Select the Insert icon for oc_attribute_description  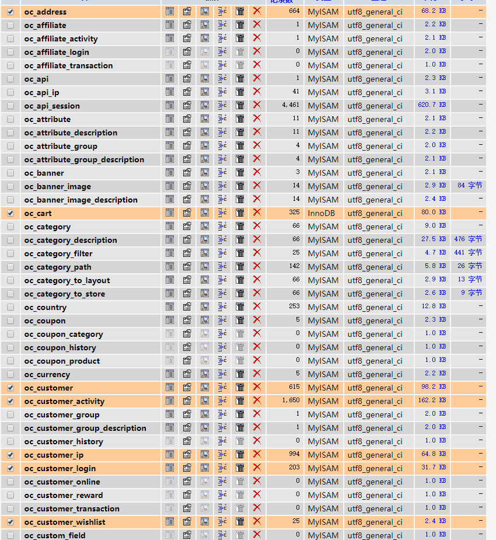222,133
